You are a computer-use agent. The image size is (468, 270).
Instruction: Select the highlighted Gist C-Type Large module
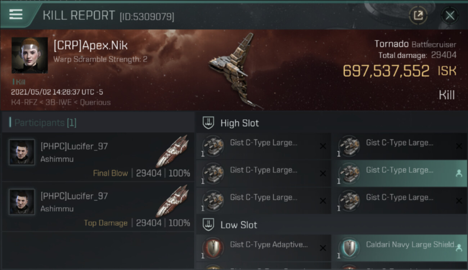[x=399, y=173]
